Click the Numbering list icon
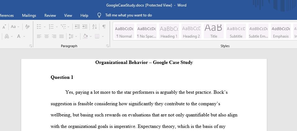This screenshot has height=131, width=297. pos(51,27)
